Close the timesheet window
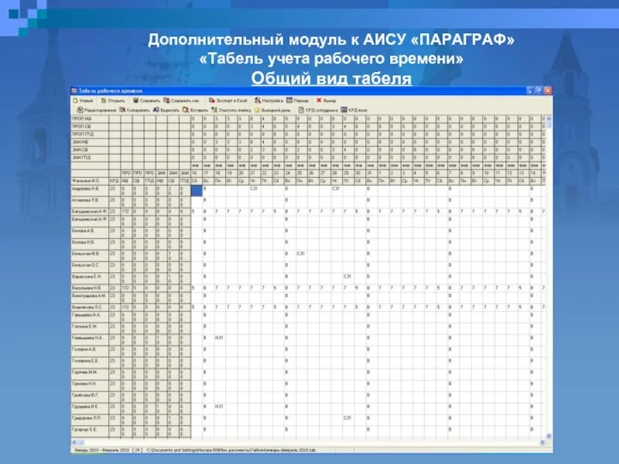 [548, 90]
